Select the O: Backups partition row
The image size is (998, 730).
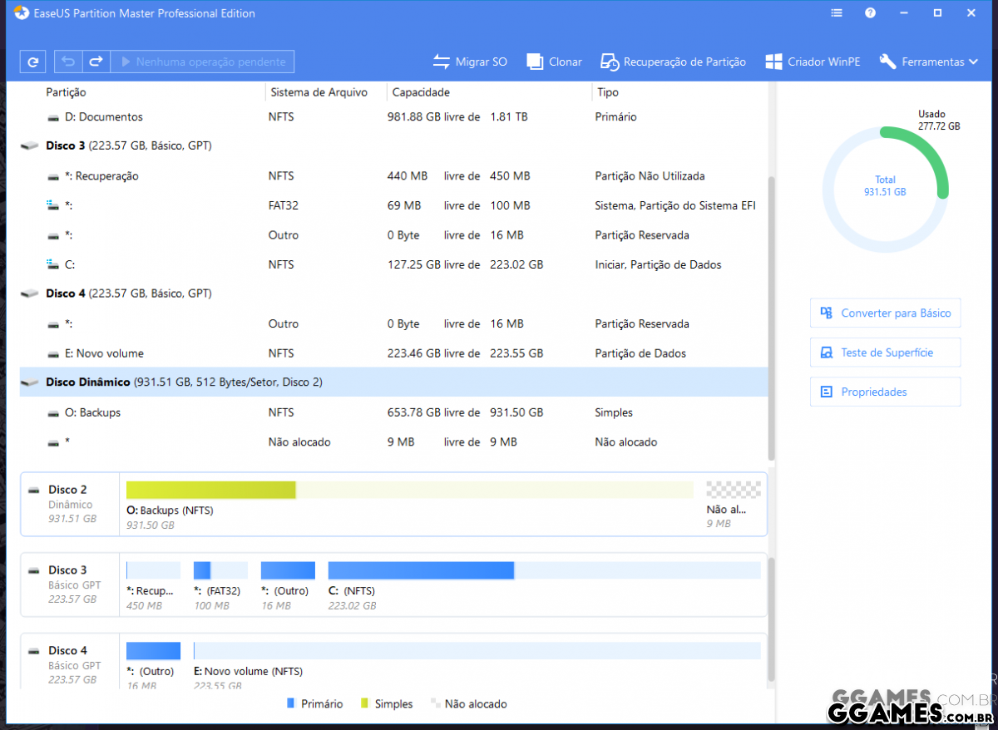[x=393, y=412]
